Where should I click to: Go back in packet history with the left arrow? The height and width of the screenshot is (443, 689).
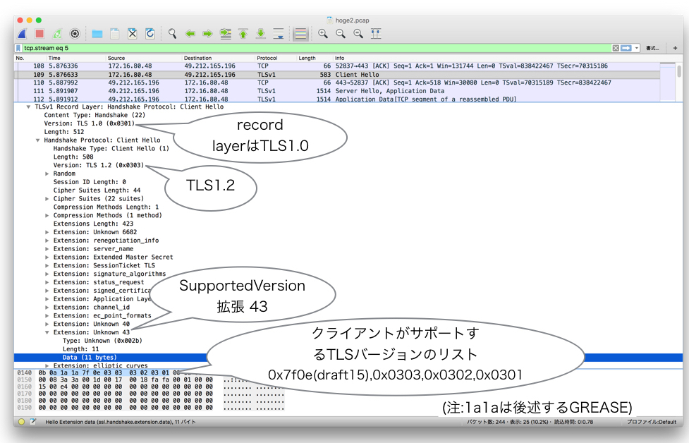[x=190, y=34]
